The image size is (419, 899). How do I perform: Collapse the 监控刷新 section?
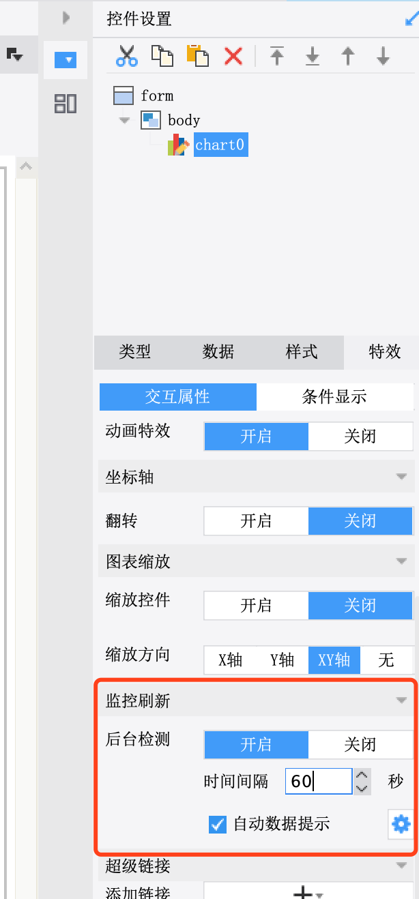[x=401, y=701]
